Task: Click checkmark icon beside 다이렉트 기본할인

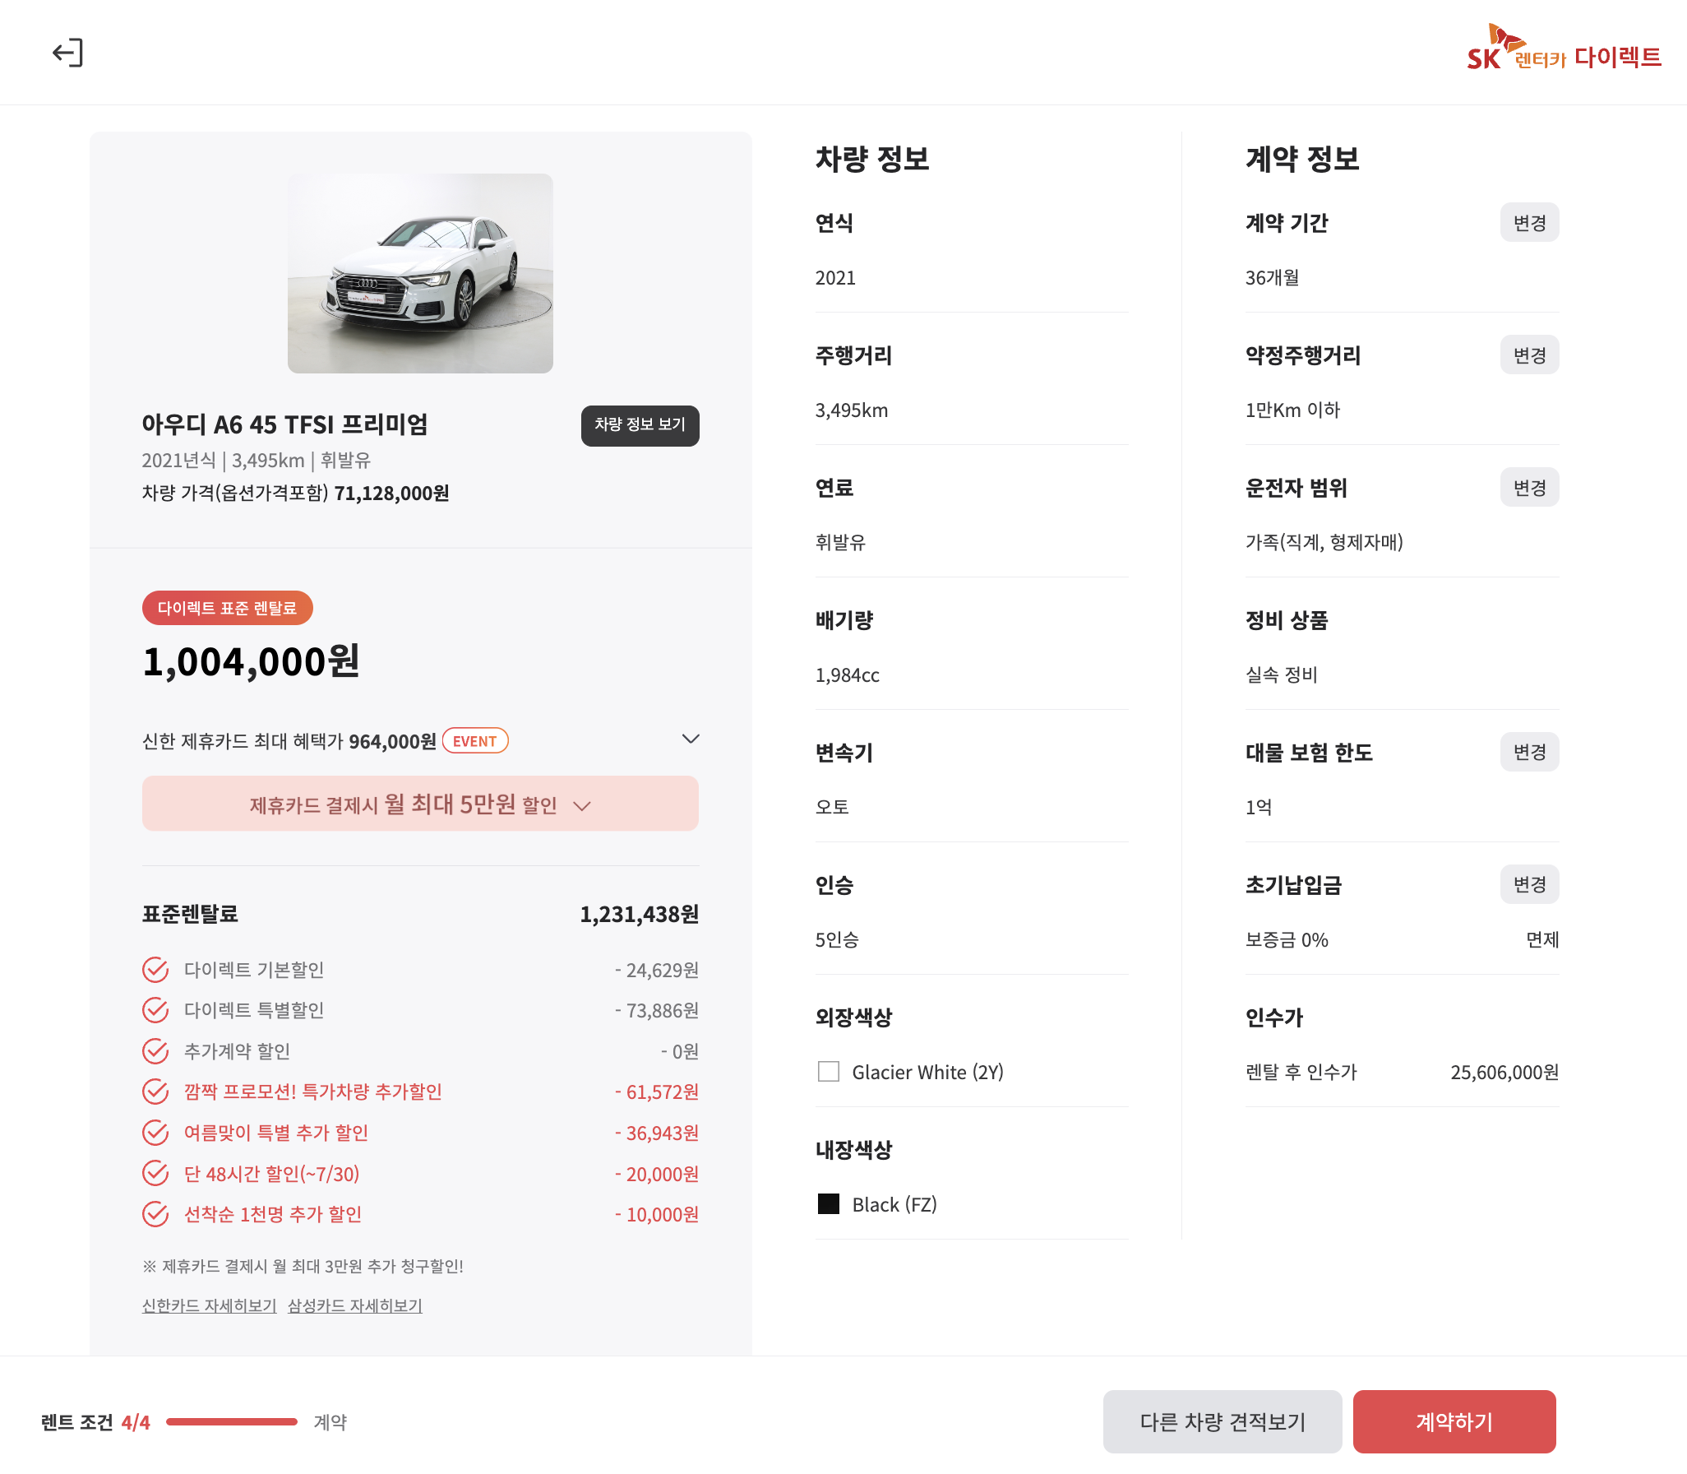Action: pyautogui.click(x=155, y=970)
